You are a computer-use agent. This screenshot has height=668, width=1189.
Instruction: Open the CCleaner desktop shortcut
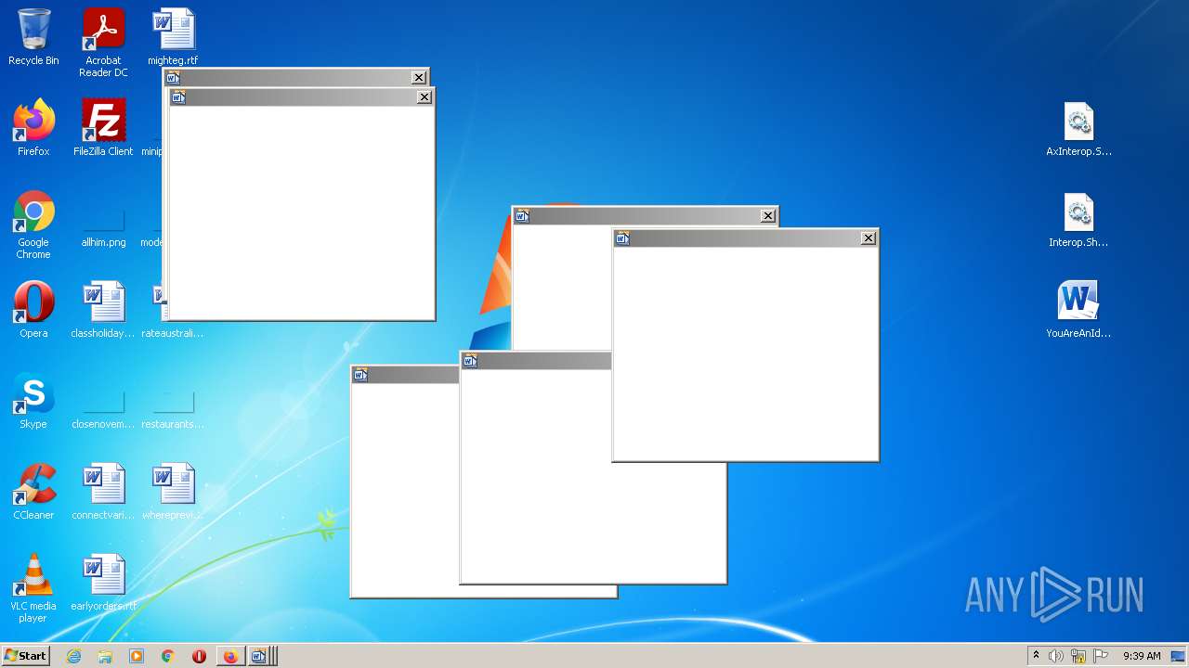[33, 492]
